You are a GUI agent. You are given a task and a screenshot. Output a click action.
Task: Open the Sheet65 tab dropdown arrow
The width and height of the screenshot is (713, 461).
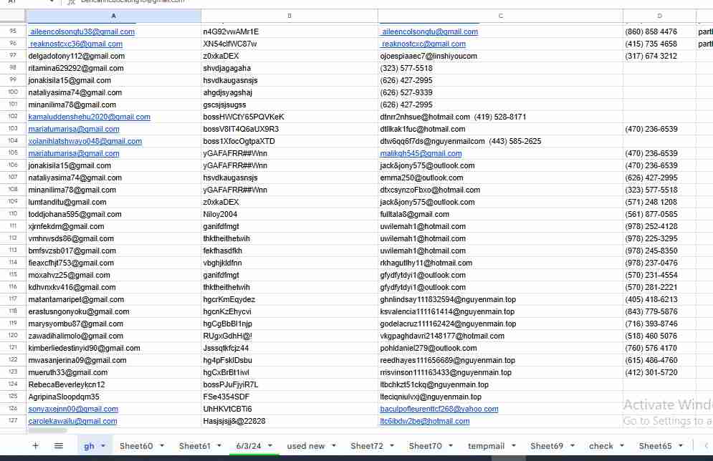(681, 446)
